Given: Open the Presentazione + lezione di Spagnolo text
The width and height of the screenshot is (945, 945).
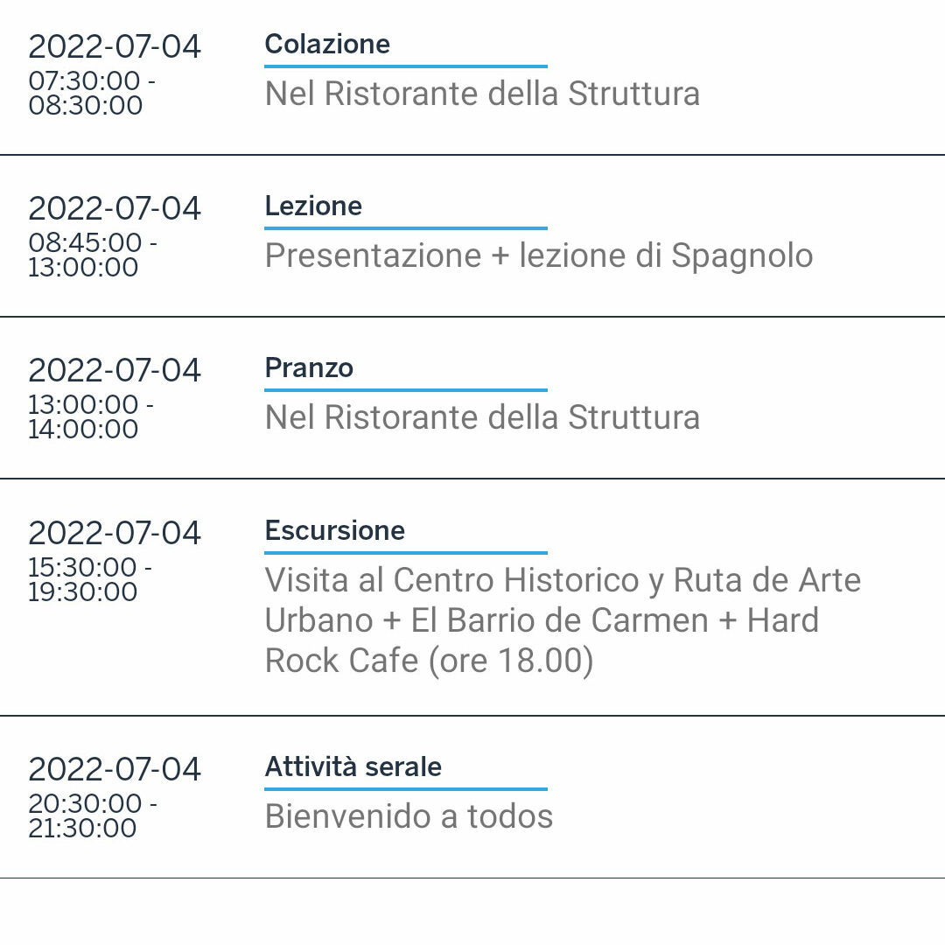Looking at the screenshot, I should coord(539,255).
